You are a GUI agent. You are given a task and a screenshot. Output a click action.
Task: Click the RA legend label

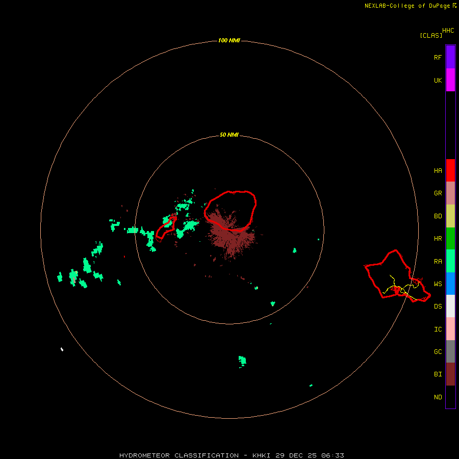point(438,262)
